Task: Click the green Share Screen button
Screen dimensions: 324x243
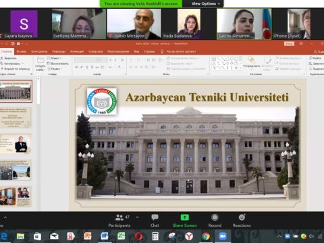Action: pos(185,221)
